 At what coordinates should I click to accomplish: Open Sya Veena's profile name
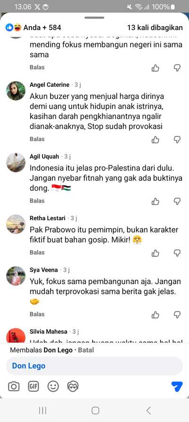click(x=43, y=270)
